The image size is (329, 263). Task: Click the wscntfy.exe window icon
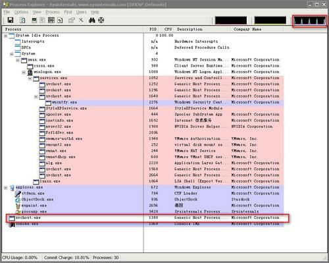48,103
